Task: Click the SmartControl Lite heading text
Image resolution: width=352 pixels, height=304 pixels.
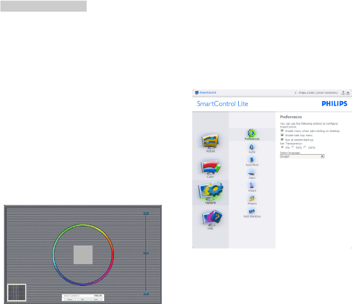Action: point(222,104)
